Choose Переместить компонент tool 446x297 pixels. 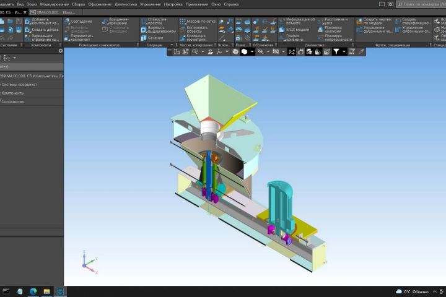(x=79, y=38)
